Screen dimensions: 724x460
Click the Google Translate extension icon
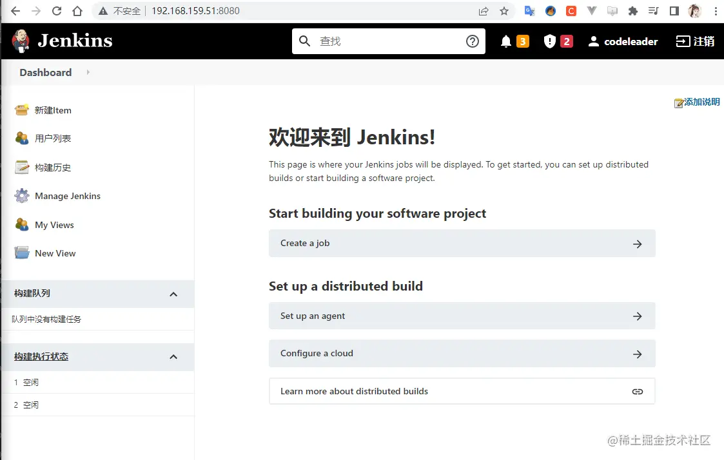529,11
